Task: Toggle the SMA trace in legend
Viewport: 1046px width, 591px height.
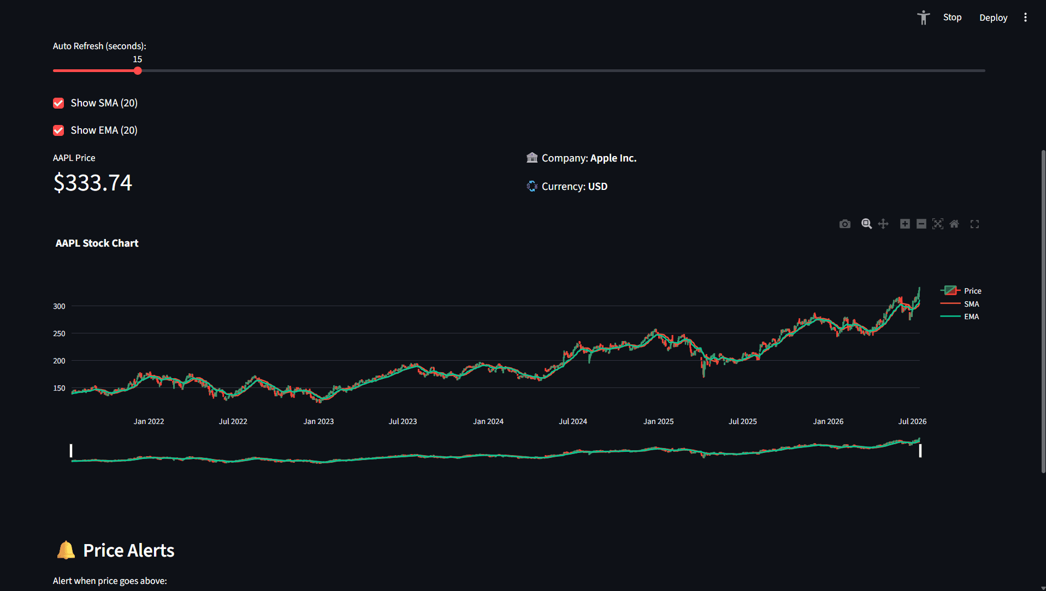Action: click(960, 304)
